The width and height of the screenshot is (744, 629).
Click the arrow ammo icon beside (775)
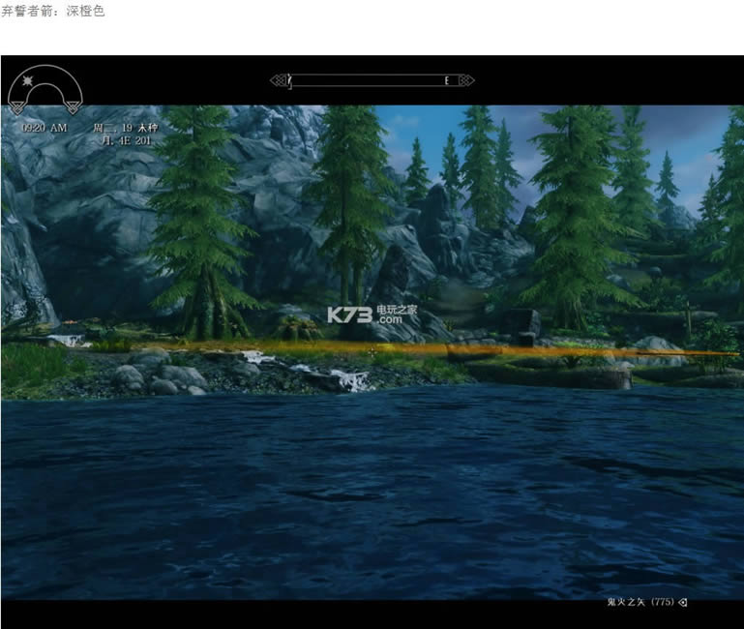click(683, 603)
